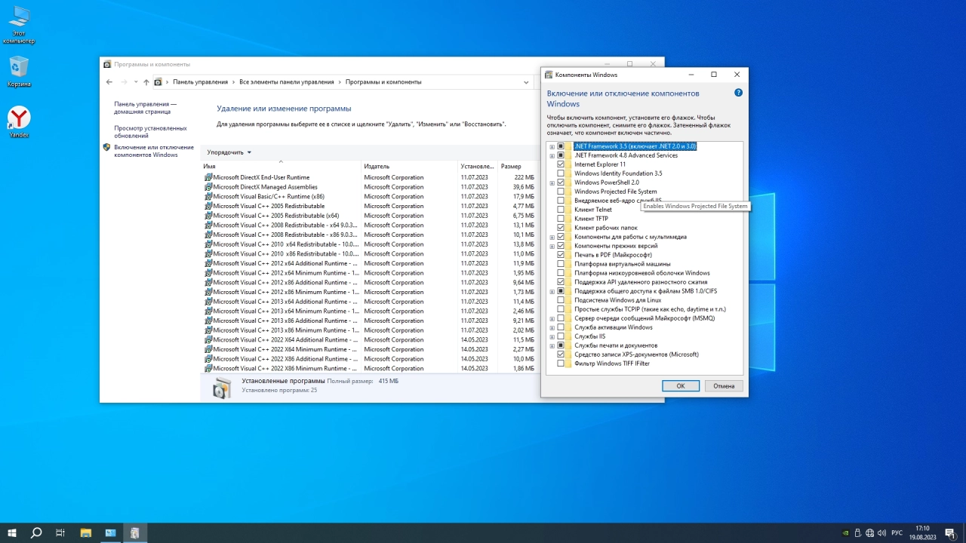Click the icon of Microsoft Visual Basic/C++ Runtime (x86)
This screenshot has height=543, width=966.
[208, 196]
